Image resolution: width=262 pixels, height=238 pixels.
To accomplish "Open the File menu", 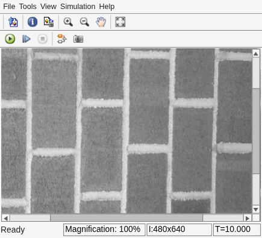I will [9, 7].
